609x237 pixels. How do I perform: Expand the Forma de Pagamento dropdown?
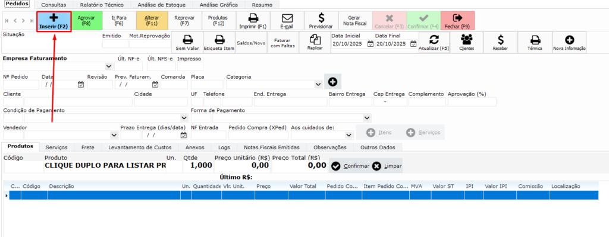[x=367, y=118]
